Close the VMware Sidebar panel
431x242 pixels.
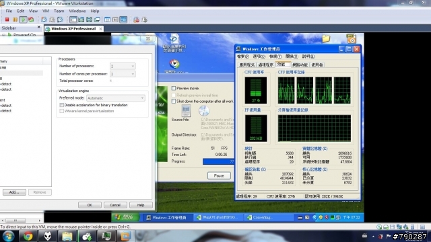coord(39,28)
